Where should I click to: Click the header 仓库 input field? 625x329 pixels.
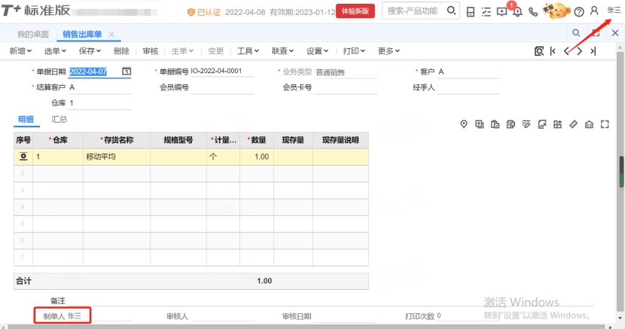99,103
